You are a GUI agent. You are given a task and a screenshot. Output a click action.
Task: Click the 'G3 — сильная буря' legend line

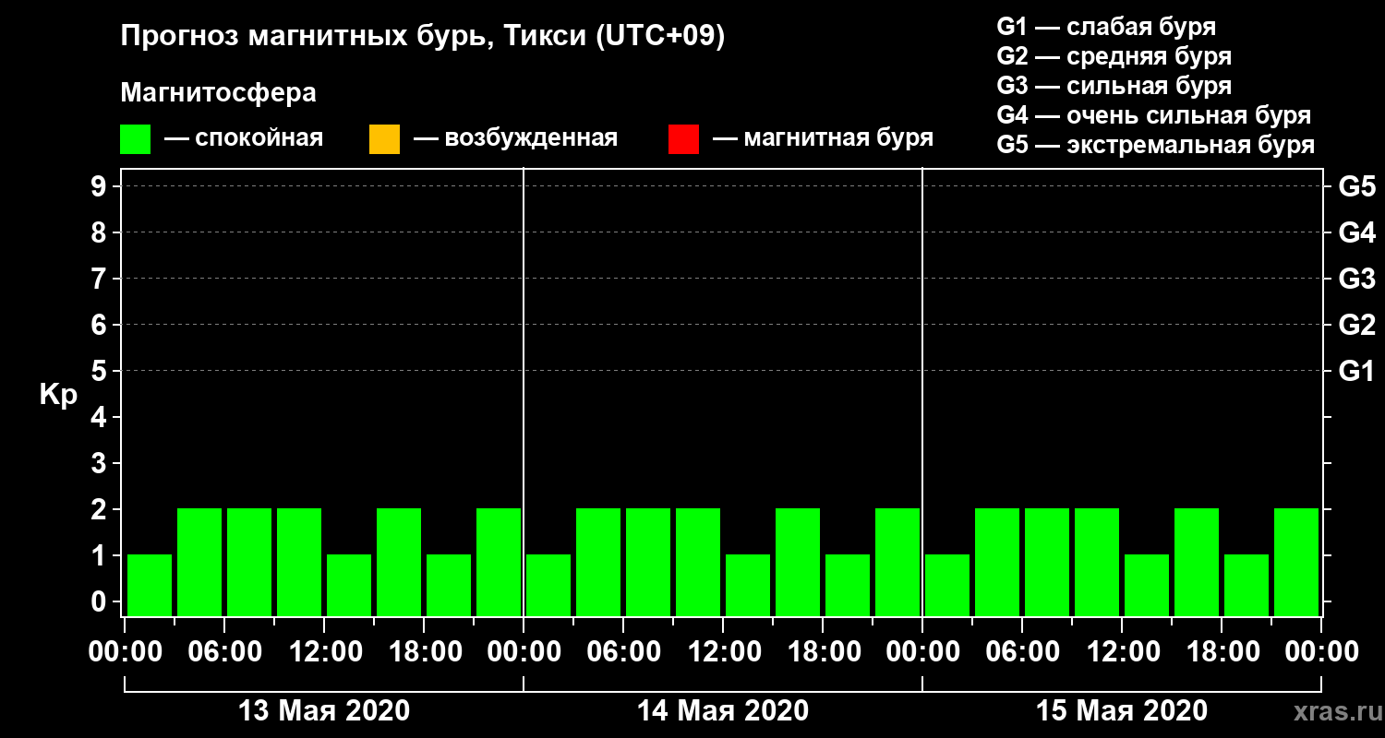(1114, 86)
